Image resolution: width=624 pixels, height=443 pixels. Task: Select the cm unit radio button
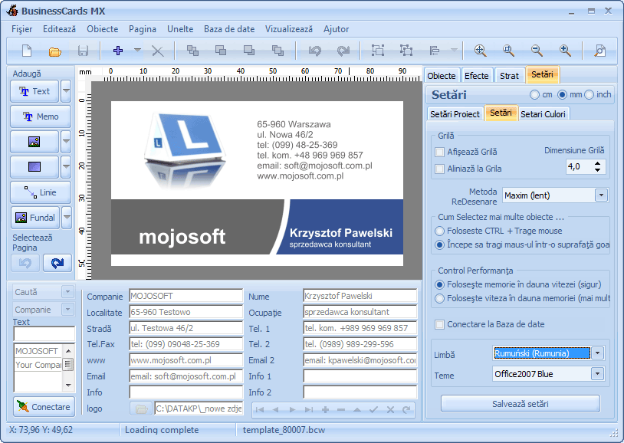pyautogui.click(x=534, y=95)
